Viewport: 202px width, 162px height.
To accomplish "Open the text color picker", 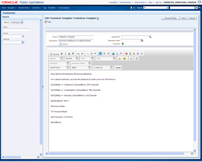I will 120,59.
